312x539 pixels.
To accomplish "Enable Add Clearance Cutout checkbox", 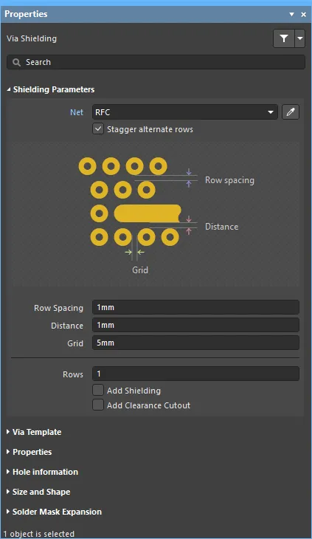I will (98, 405).
